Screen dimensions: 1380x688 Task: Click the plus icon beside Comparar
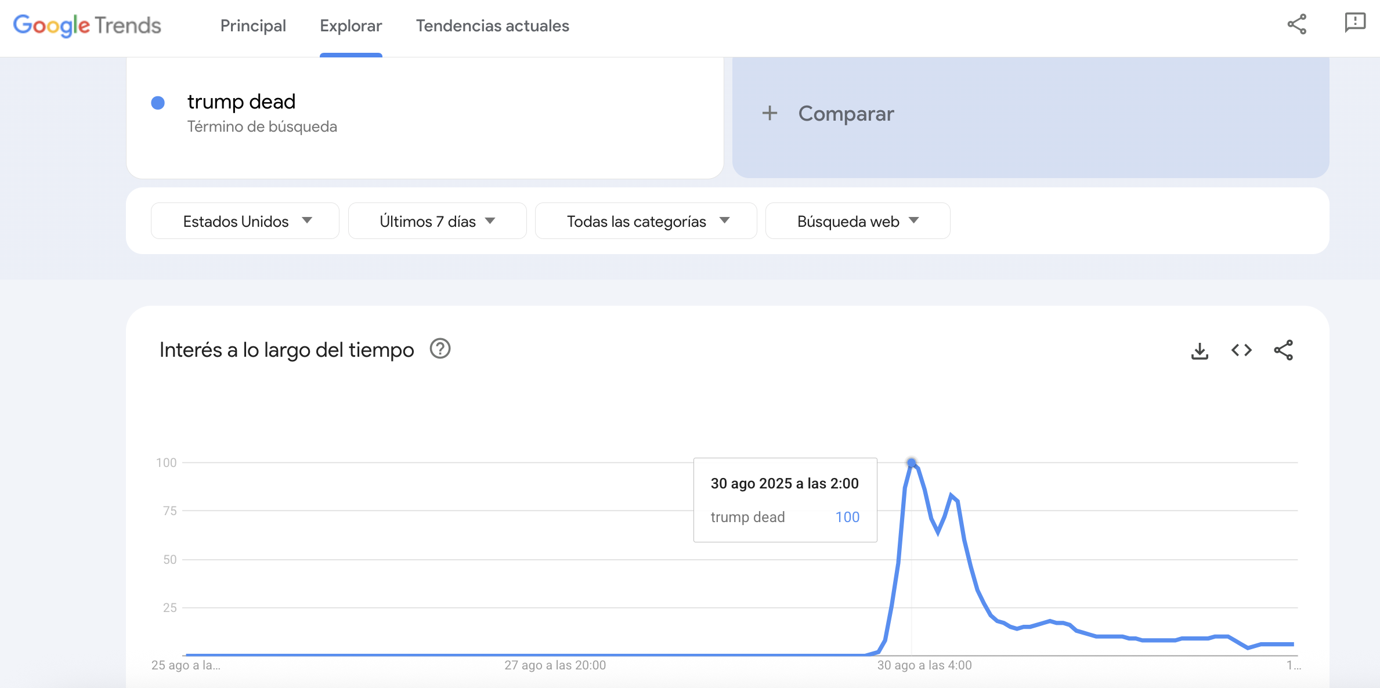(x=770, y=113)
